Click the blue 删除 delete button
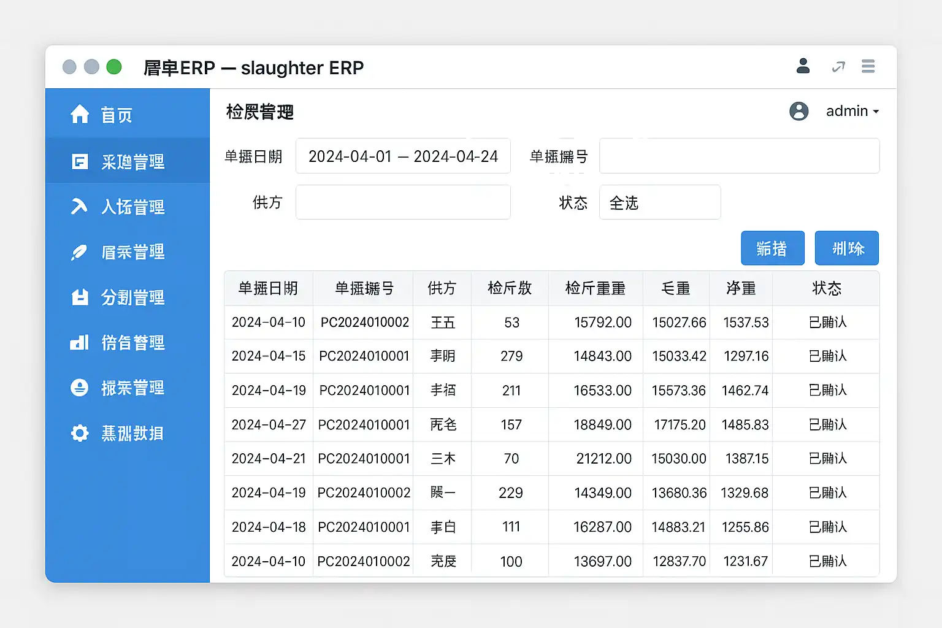Image resolution: width=942 pixels, height=628 pixels. coord(846,248)
